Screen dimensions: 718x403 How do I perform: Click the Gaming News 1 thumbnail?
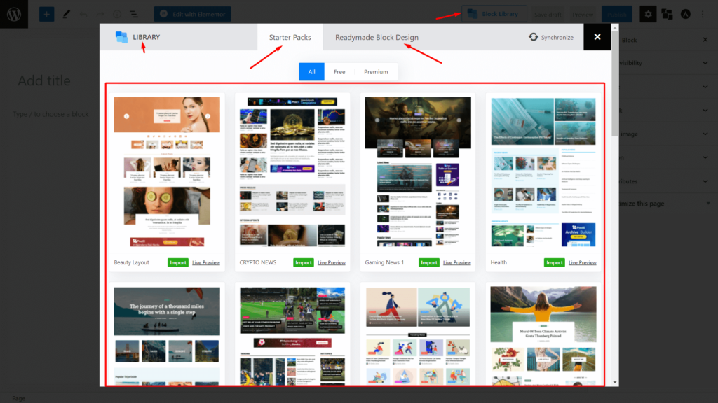(x=418, y=172)
